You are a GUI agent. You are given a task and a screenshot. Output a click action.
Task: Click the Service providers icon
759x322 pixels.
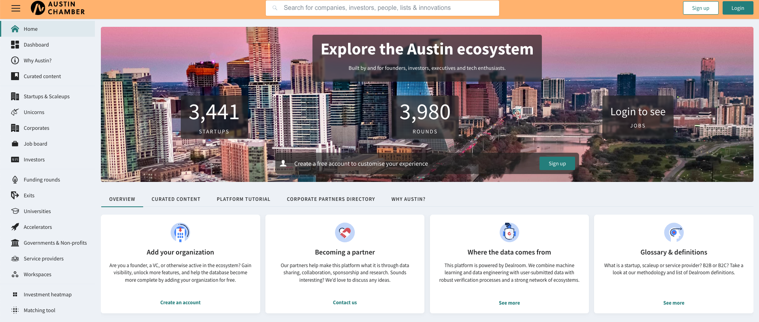point(15,258)
